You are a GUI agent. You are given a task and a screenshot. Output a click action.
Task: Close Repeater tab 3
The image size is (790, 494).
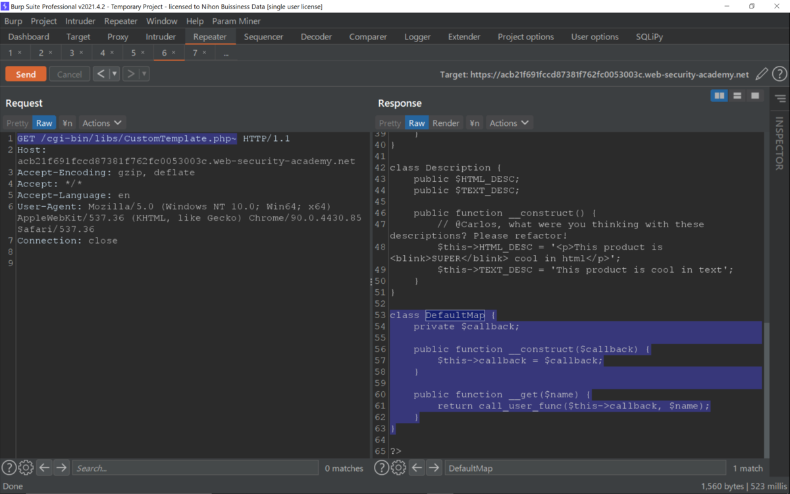click(x=81, y=53)
